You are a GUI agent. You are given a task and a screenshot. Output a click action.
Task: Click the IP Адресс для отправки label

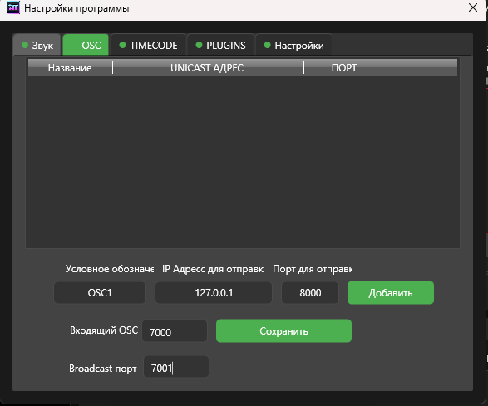pyautogui.click(x=213, y=269)
